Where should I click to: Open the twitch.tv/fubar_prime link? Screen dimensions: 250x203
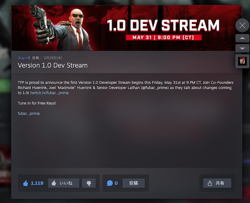(x=49, y=93)
